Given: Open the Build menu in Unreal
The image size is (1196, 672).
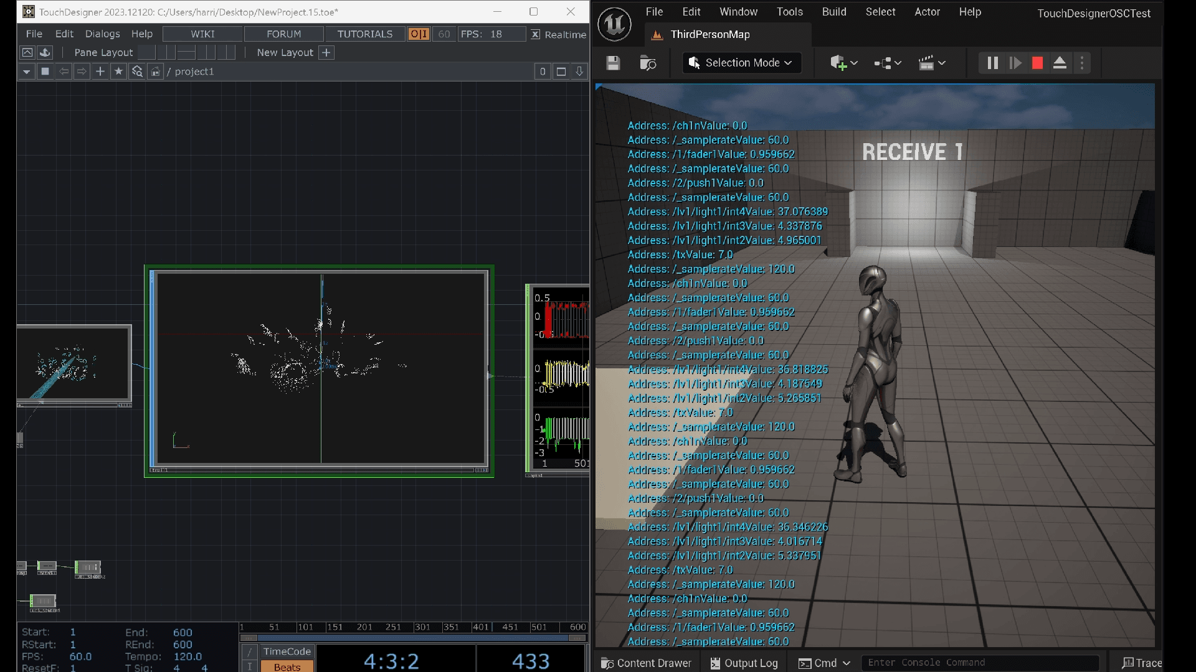Looking at the screenshot, I should [x=833, y=12].
